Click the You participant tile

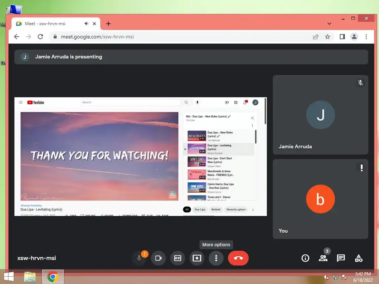pyautogui.click(x=321, y=199)
